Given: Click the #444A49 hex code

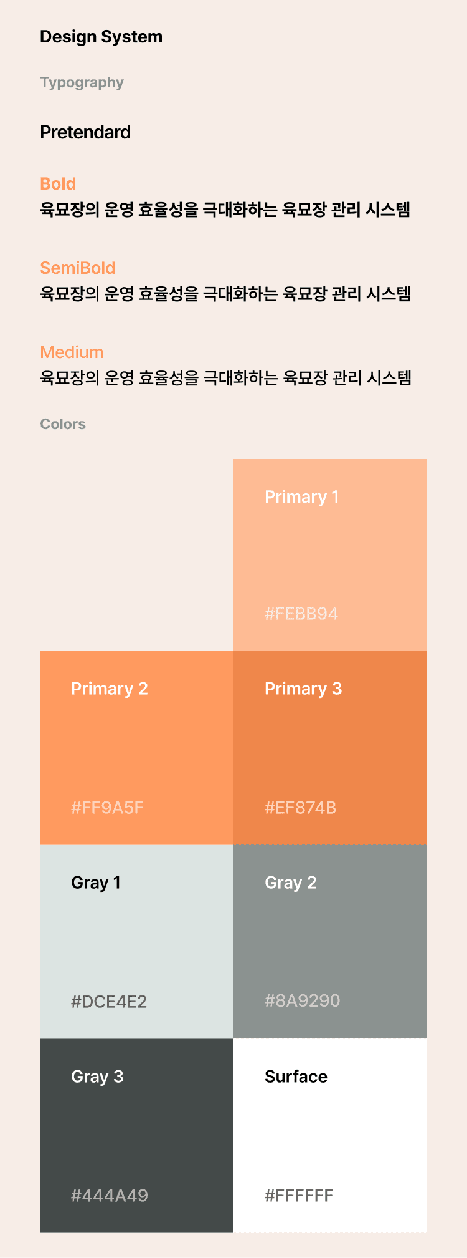Looking at the screenshot, I should click(x=110, y=1196).
